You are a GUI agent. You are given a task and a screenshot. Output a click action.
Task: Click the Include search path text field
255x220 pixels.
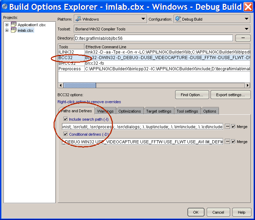[143, 127]
